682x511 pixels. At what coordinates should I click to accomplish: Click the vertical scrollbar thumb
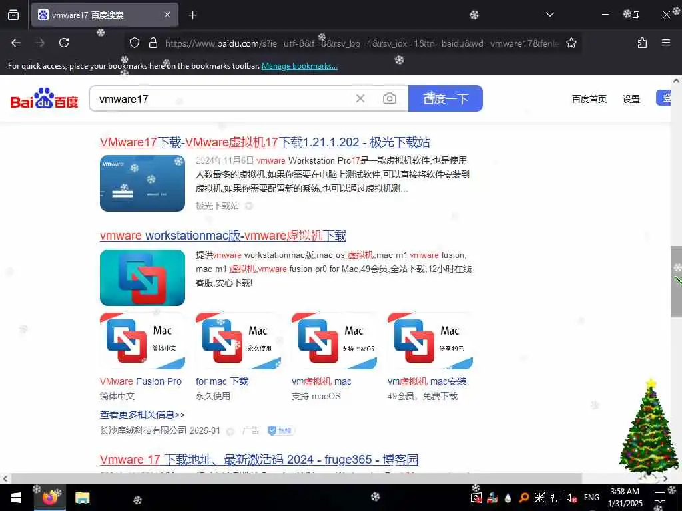pyautogui.click(x=676, y=281)
